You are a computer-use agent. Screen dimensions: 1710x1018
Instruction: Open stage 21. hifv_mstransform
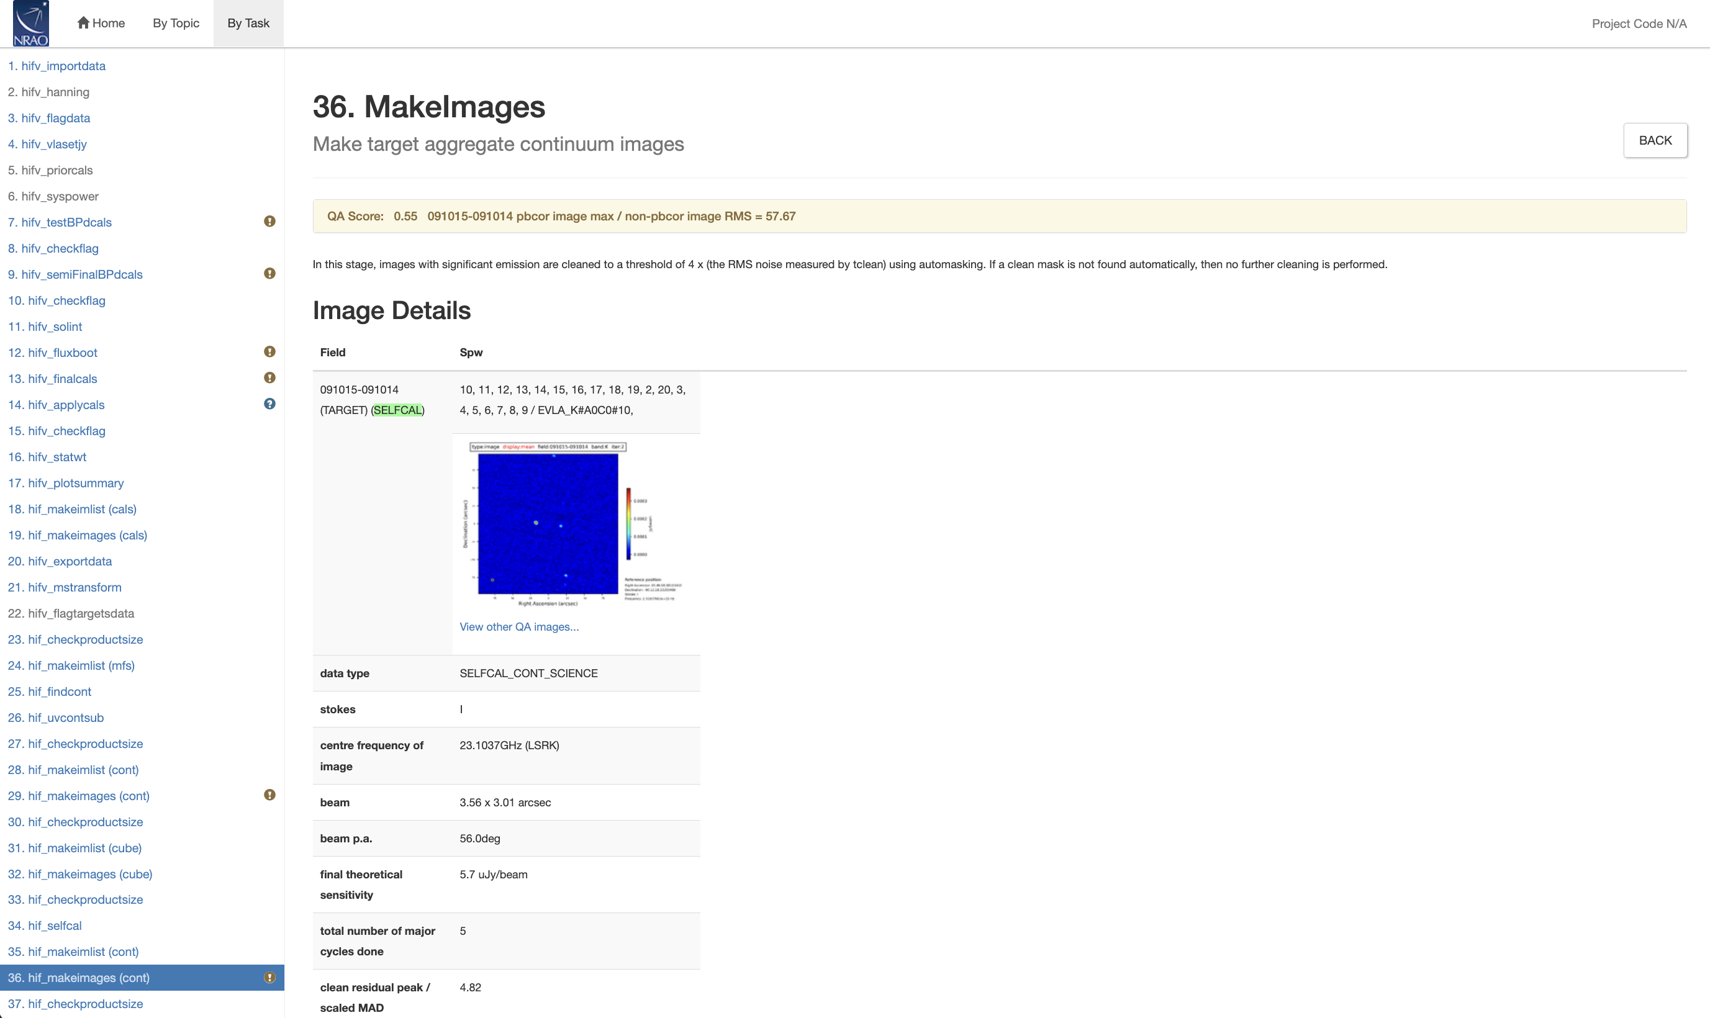coord(65,587)
